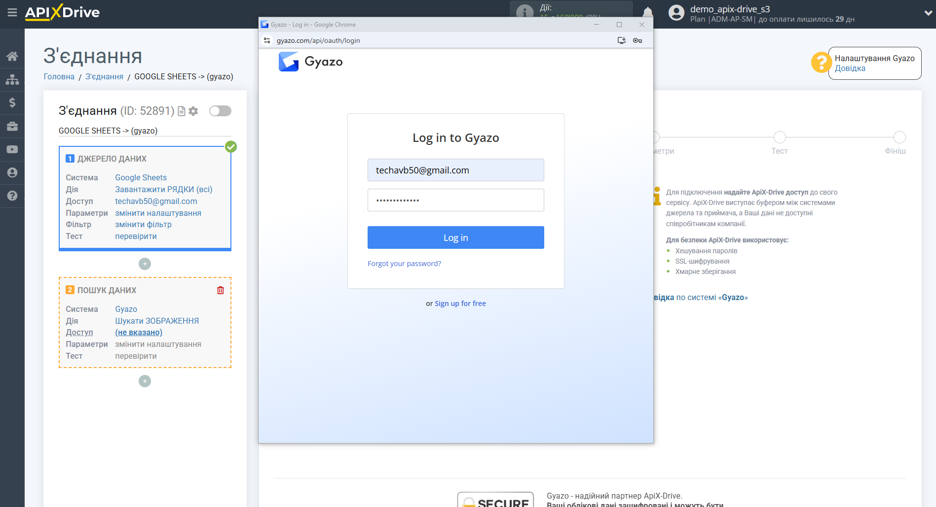Open the user profile icon in sidebar

(x=12, y=172)
